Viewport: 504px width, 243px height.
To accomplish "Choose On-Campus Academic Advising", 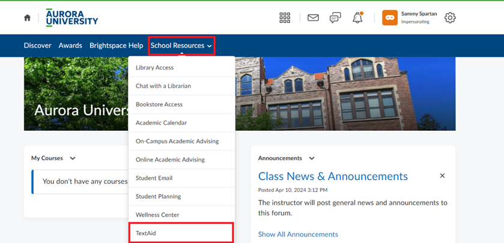I will [x=181, y=141].
